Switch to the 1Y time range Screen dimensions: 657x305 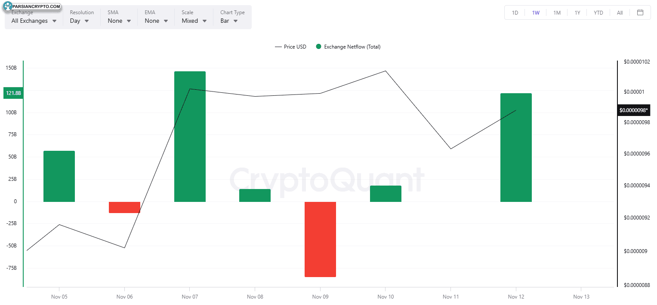577,12
